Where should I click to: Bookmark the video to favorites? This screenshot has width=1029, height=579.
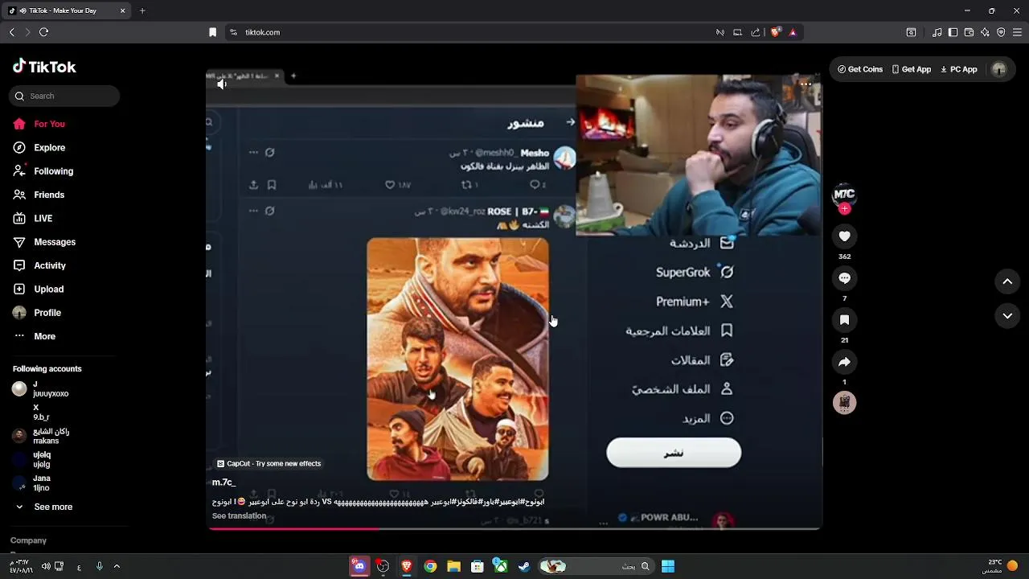(x=844, y=320)
